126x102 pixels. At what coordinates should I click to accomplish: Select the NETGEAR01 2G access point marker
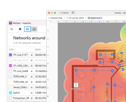tap(76, 85)
